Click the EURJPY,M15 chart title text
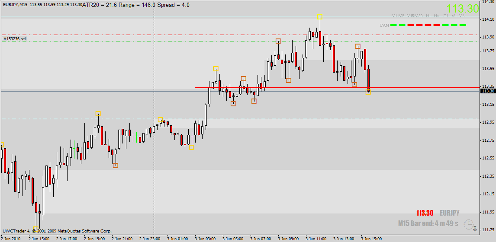This screenshot has height=242, width=496. pyautogui.click(x=14, y=5)
